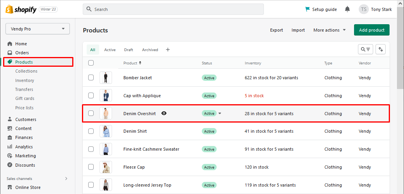Check the Fine-knit Cashmere Sweater checkbox
404x194 pixels.
pyautogui.click(x=91, y=149)
